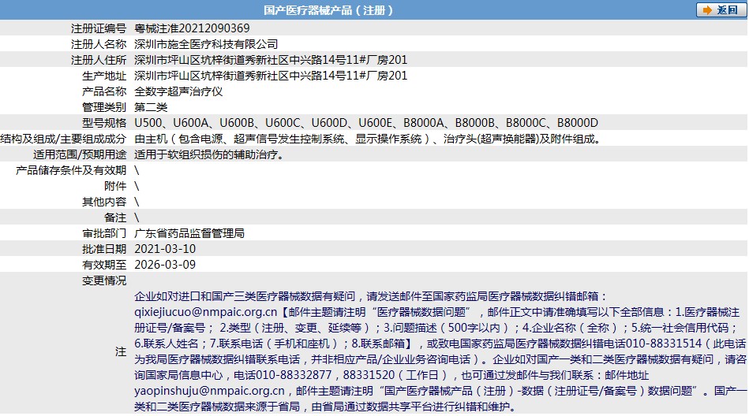Click the 注册人住所 address value
The image size is (749, 416).
[271, 60]
